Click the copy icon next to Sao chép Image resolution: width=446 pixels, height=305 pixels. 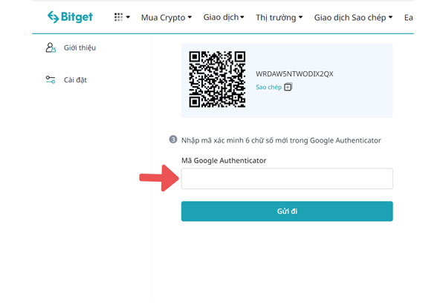(x=288, y=87)
